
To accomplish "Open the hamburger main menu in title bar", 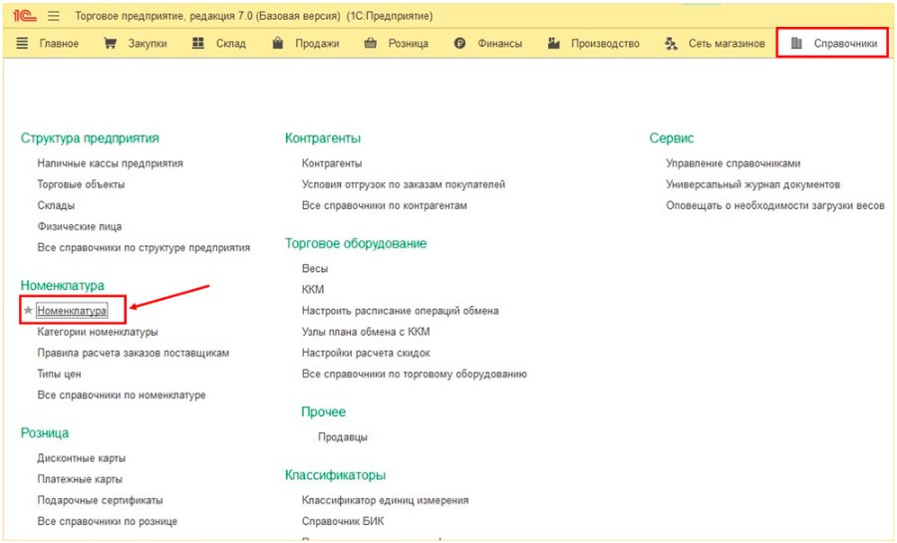I will coord(54,16).
